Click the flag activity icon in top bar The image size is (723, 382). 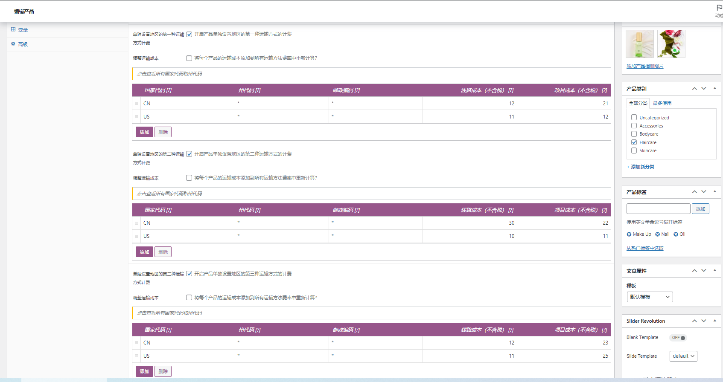pos(719,8)
